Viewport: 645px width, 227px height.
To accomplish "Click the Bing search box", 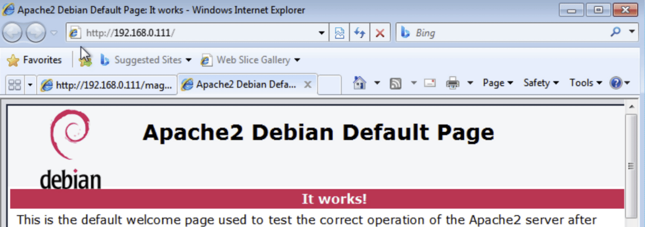I will coord(503,32).
